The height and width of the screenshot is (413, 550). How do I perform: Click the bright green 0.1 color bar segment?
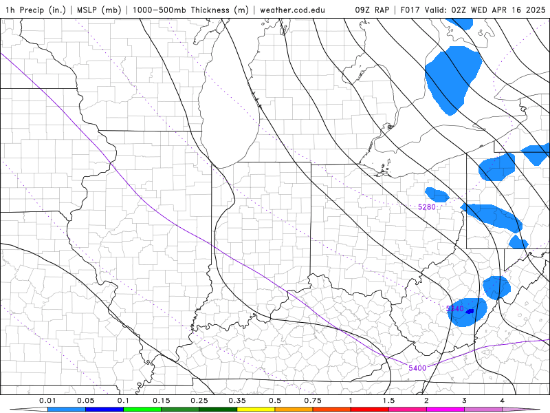(x=142, y=410)
